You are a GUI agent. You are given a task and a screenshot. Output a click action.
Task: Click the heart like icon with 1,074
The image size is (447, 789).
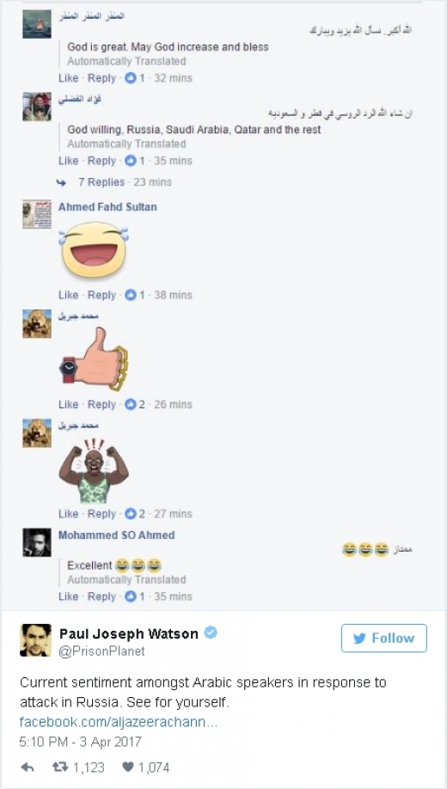[128, 768]
